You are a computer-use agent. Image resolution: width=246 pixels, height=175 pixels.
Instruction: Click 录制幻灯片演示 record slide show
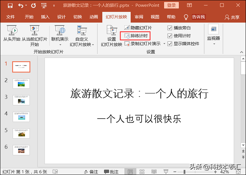point(142,44)
